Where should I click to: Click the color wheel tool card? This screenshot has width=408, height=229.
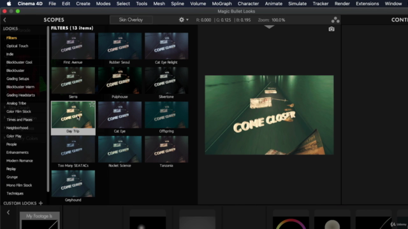click(291, 219)
